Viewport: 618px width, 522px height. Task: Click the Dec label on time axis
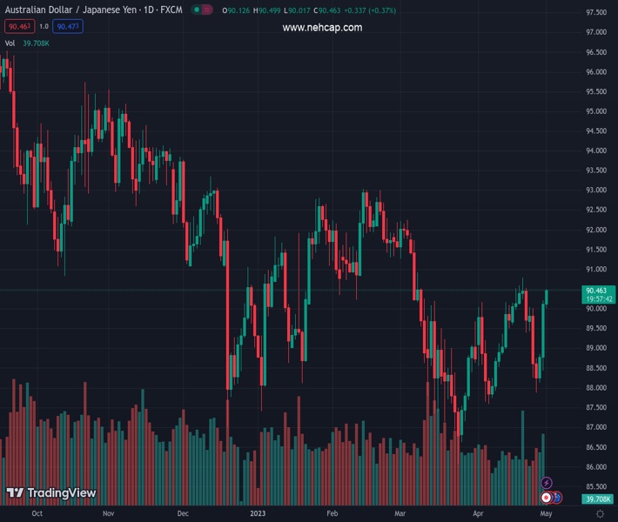point(183,514)
